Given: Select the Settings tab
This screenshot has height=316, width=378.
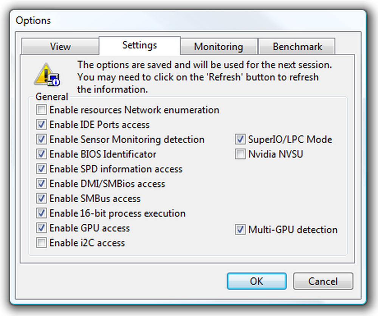Looking at the screenshot, I should 139,45.
